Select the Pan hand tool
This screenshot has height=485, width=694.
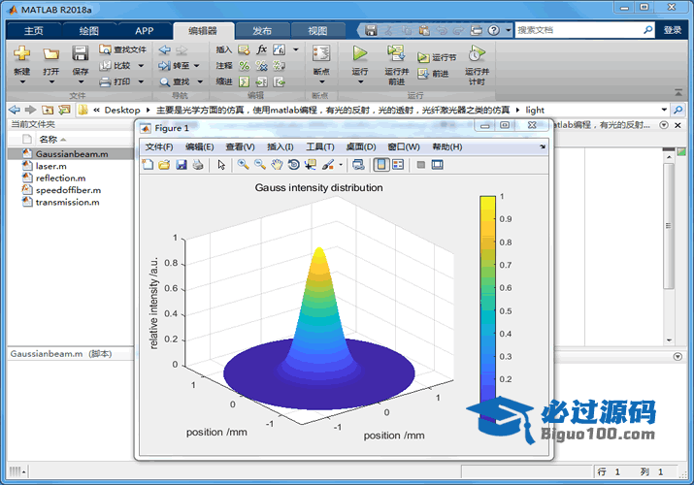[x=277, y=165]
